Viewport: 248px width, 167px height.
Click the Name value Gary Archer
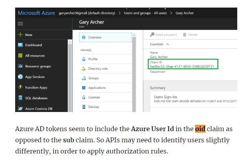click(x=159, y=57)
